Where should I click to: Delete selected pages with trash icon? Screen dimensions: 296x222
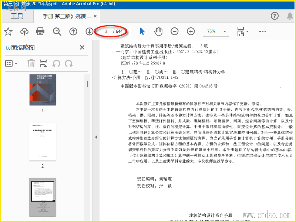31,63
